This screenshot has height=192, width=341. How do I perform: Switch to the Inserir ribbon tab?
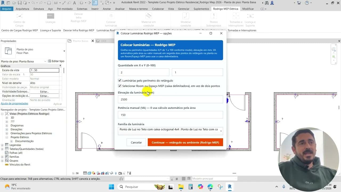coord(95,9)
